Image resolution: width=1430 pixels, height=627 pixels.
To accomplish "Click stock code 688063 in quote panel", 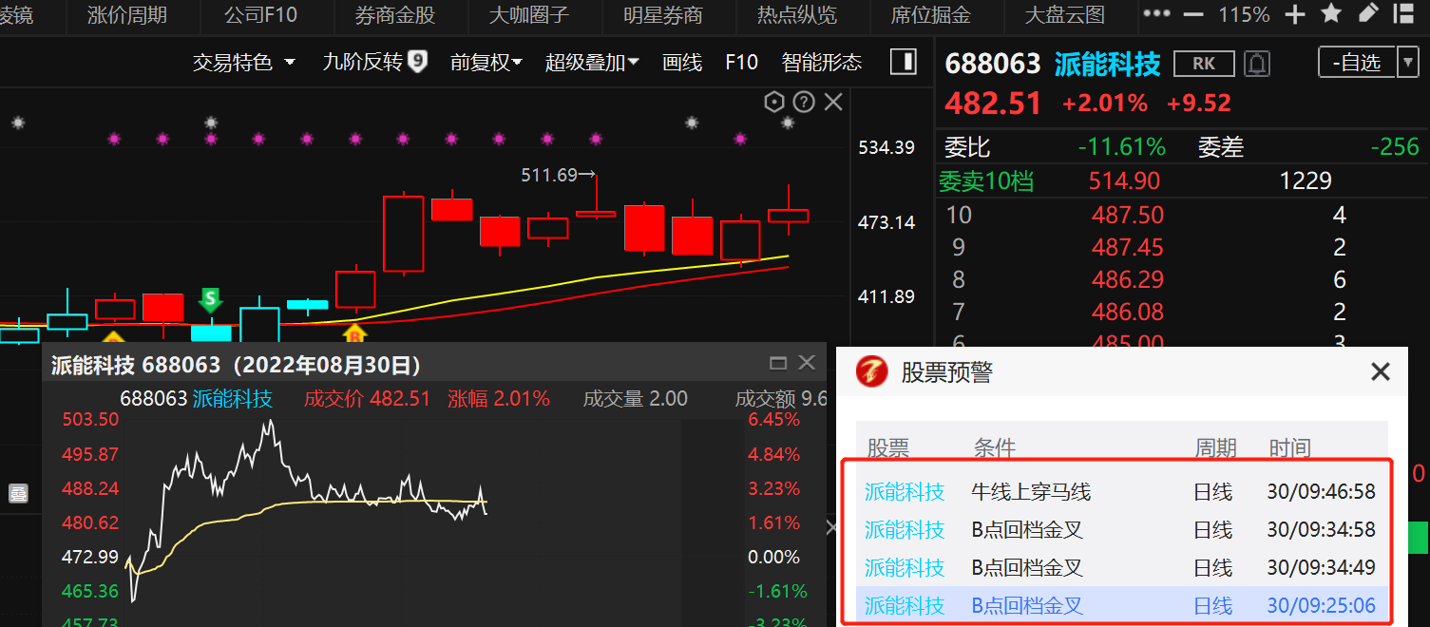I will pos(993,64).
